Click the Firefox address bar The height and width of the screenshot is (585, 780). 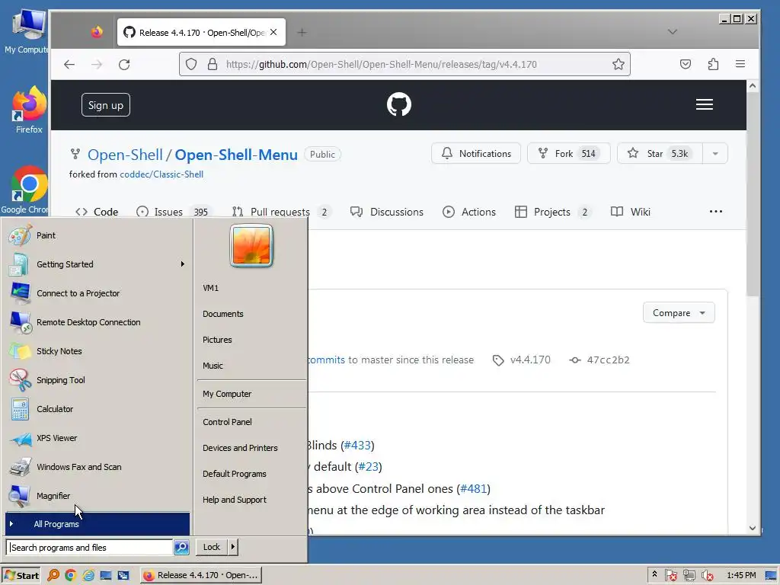pyautogui.click(x=404, y=64)
